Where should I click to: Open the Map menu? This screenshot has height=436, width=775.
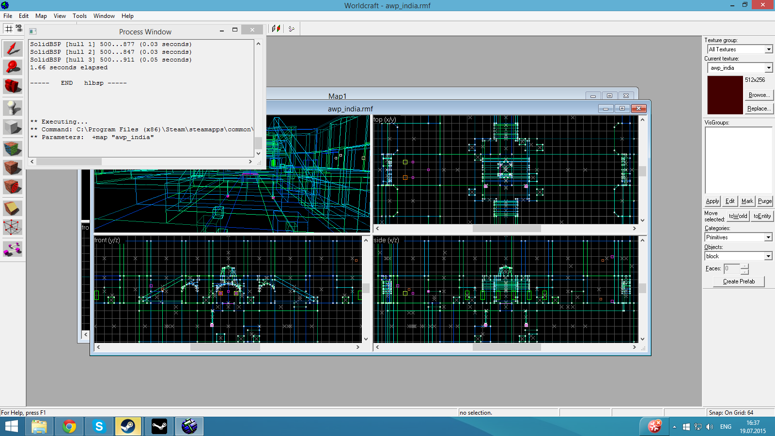point(41,16)
